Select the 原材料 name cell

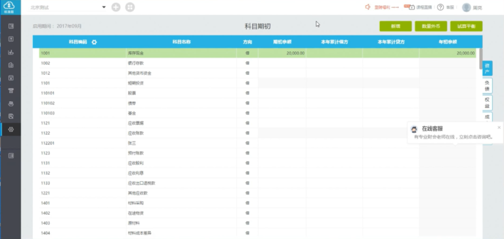point(181,223)
